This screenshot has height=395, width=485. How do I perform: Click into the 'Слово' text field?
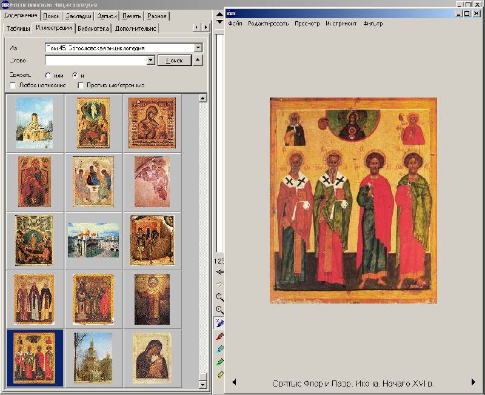coord(96,60)
